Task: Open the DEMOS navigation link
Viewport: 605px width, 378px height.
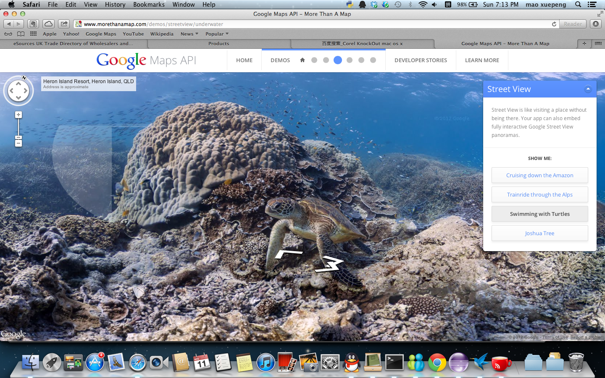Action: tap(280, 60)
